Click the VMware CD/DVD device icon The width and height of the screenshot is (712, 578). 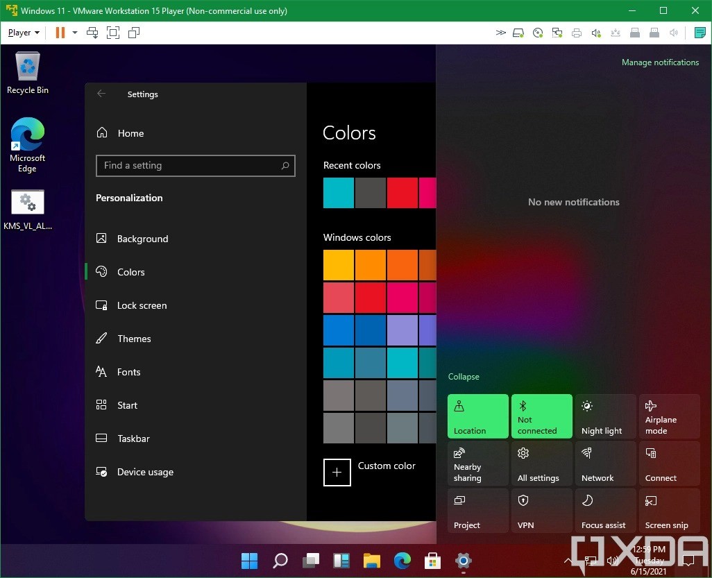point(538,33)
